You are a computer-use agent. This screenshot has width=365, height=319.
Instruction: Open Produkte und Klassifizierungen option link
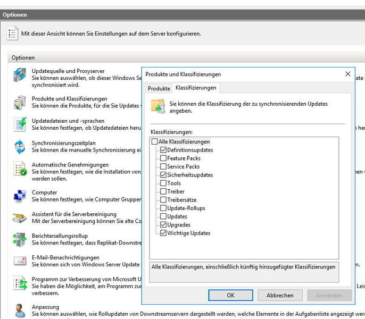click(x=69, y=99)
